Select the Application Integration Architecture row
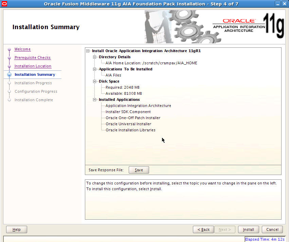Screen dimensions: 289x242 138,106
